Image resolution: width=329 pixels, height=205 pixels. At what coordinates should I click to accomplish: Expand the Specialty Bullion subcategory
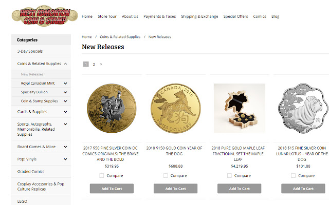pos(66,92)
